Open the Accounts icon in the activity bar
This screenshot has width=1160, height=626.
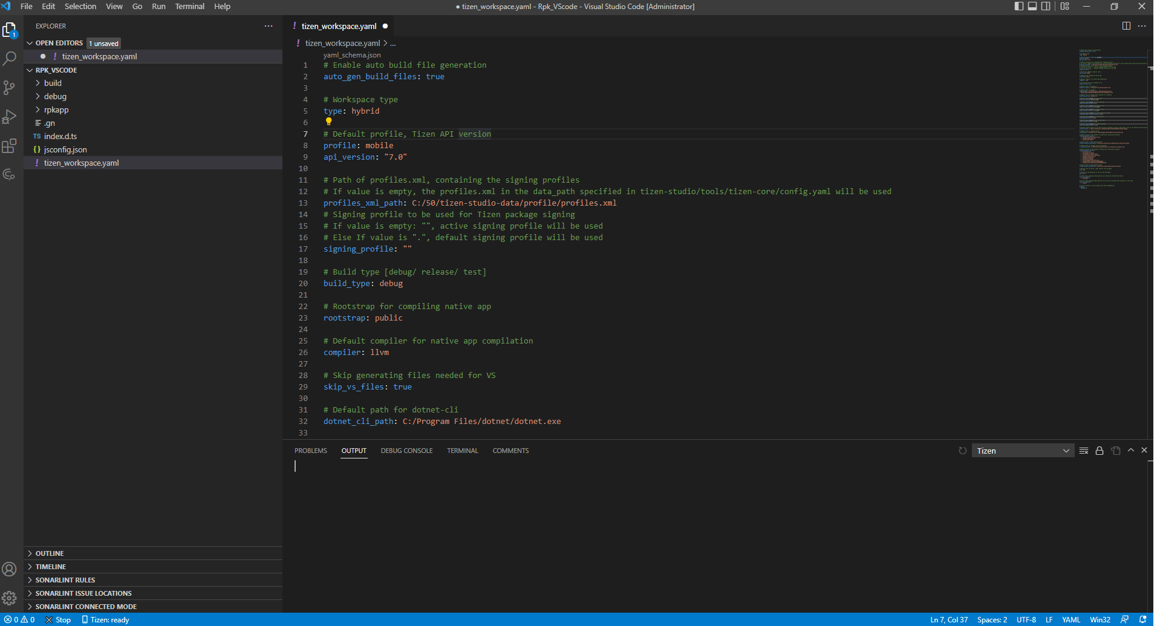click(10, 569)
